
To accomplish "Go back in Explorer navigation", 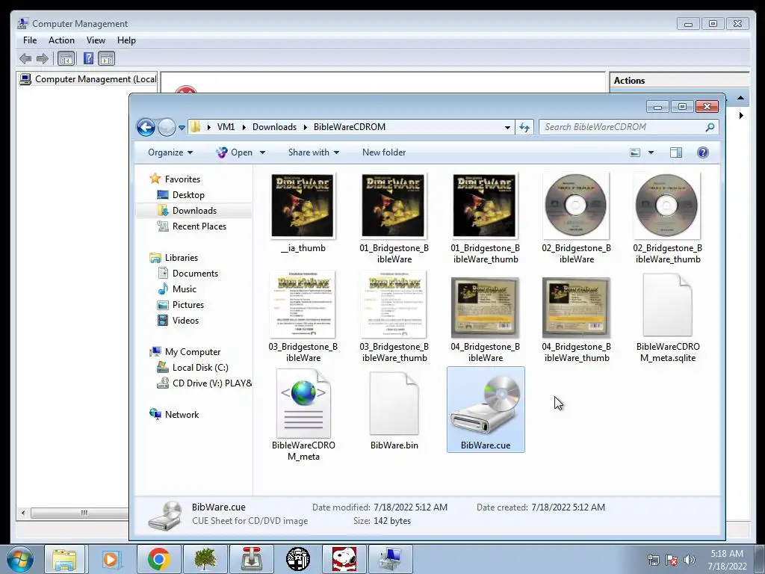I will click(146, 127).
